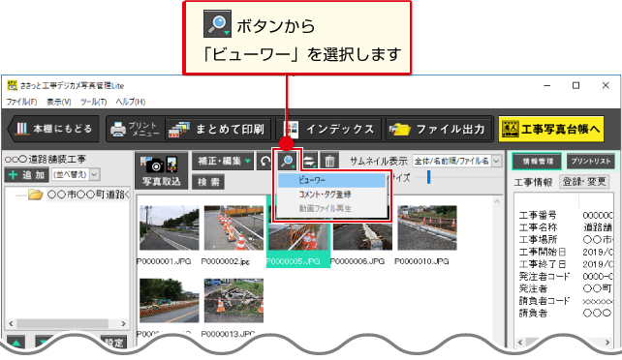Adjust the thumbnail size slider handle
Image resolution: width=622 pixels, height=360 pixels.
428,177
